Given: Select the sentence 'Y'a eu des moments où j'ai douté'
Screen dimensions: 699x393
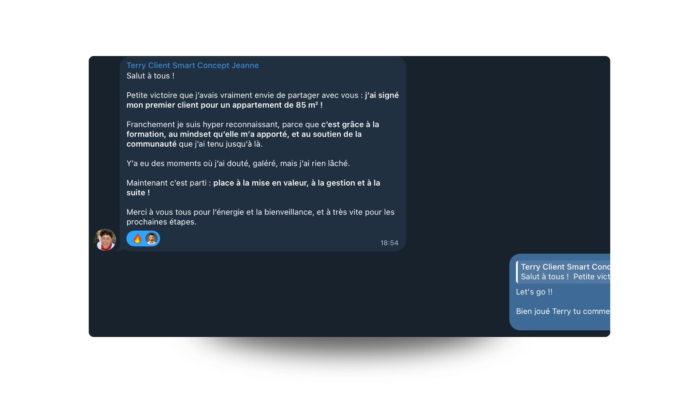Looking at the screenshot, I should (x=238, y=164).
